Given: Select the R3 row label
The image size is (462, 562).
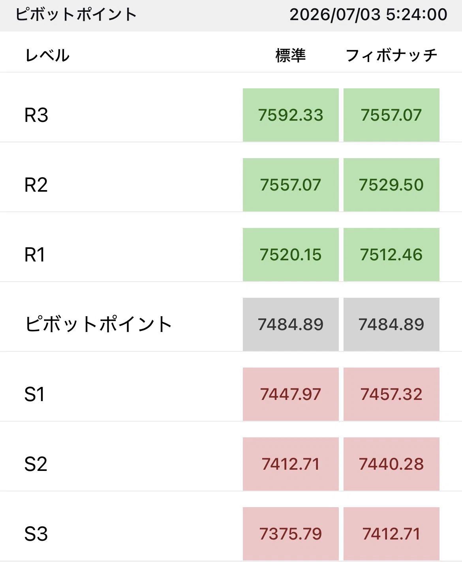Looking at the screenshot, I should point(36,115).
